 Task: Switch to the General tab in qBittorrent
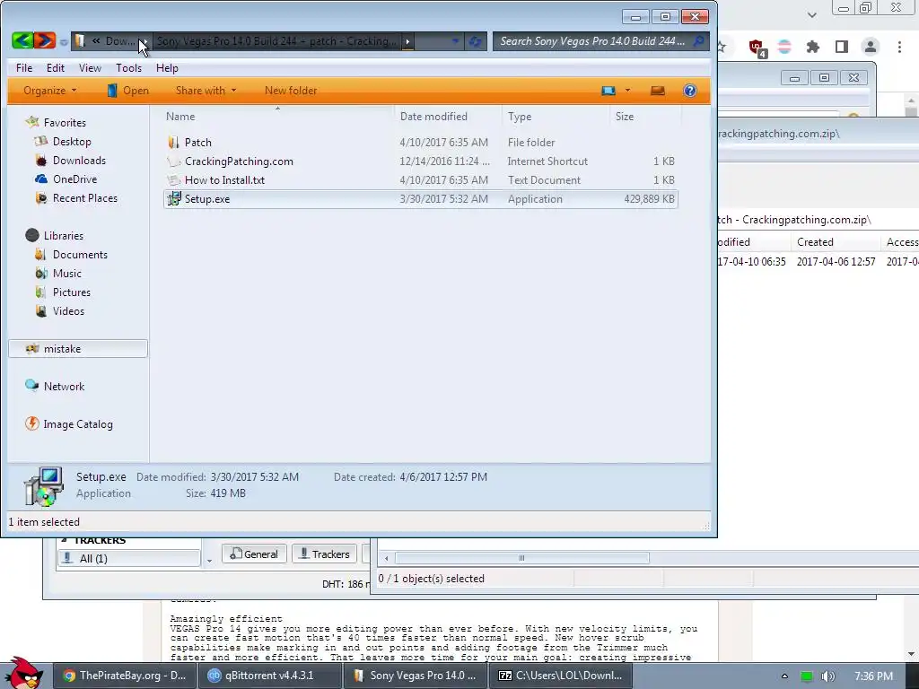(254, 554)
